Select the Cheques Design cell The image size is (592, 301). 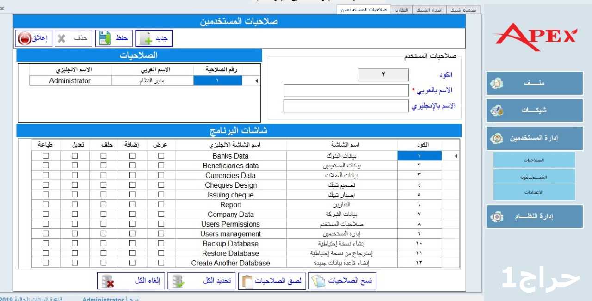coord(231,185)
